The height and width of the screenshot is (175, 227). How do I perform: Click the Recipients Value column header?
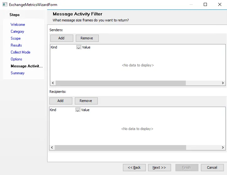[85, 110]
